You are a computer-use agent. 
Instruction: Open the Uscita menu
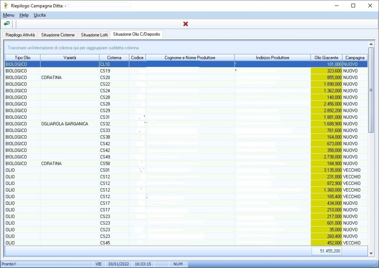point(40,15)
